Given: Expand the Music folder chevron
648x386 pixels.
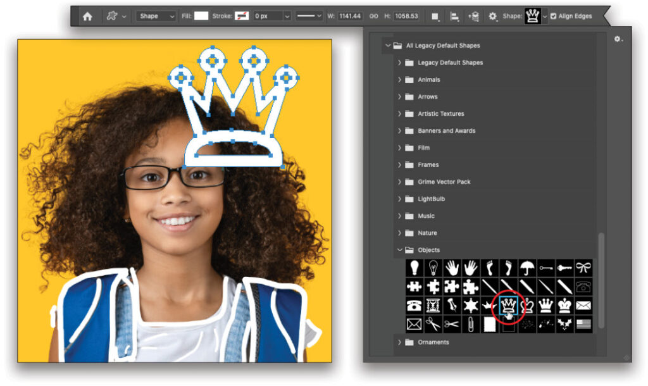Looking at the screenshot, I should pos(399,216).
